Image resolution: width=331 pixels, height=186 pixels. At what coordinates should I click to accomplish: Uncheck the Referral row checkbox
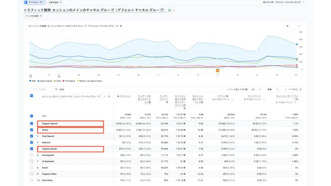(31, 143)
